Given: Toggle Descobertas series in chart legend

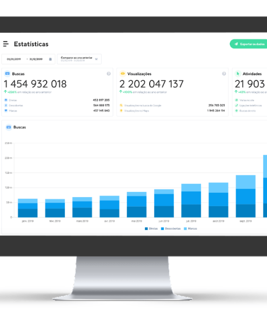Looking at the screenshot, I should pyautogui.click(x=171, y=229).
